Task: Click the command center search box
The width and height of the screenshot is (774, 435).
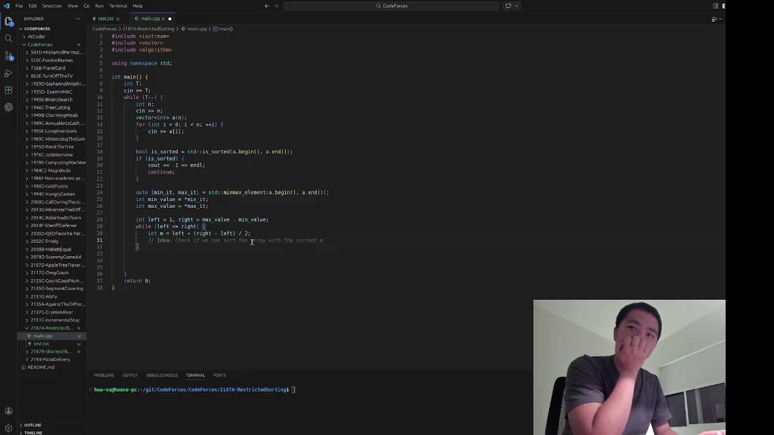Action: click(391, 6)
